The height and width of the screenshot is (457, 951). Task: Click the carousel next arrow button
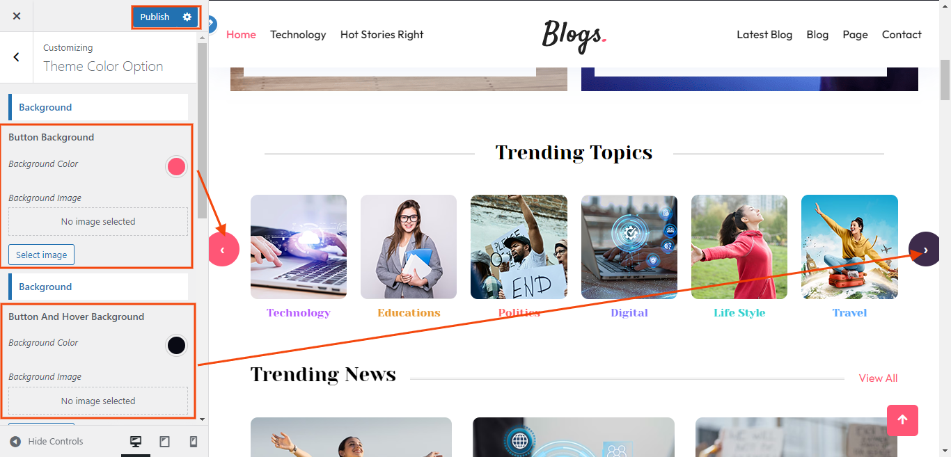924,249
